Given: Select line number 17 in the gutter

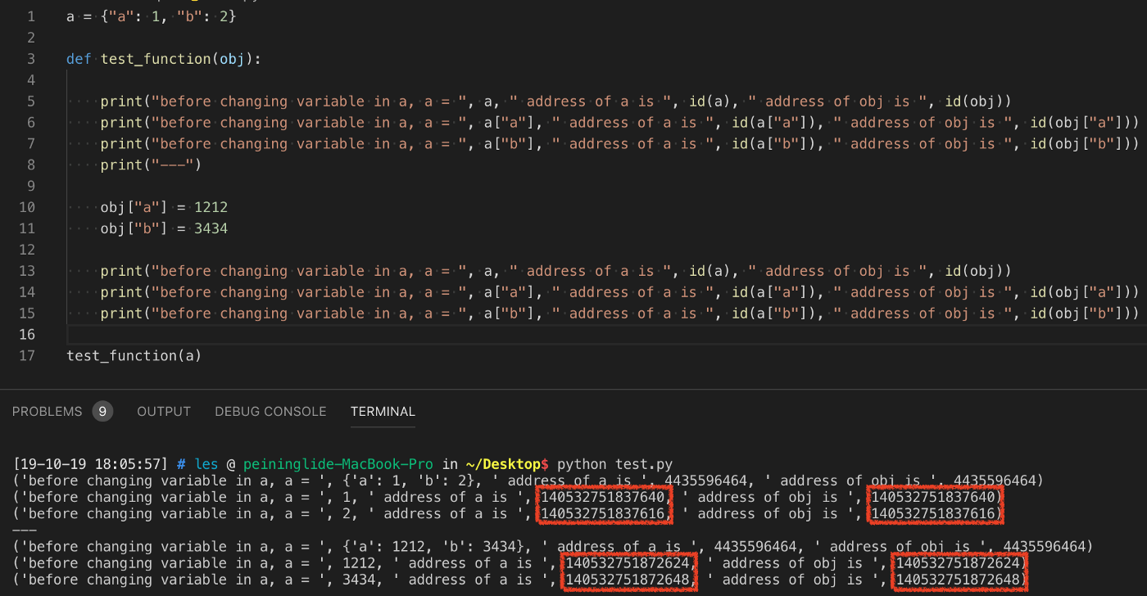Looking at the screenshot, I should click(x=27, y=355).
